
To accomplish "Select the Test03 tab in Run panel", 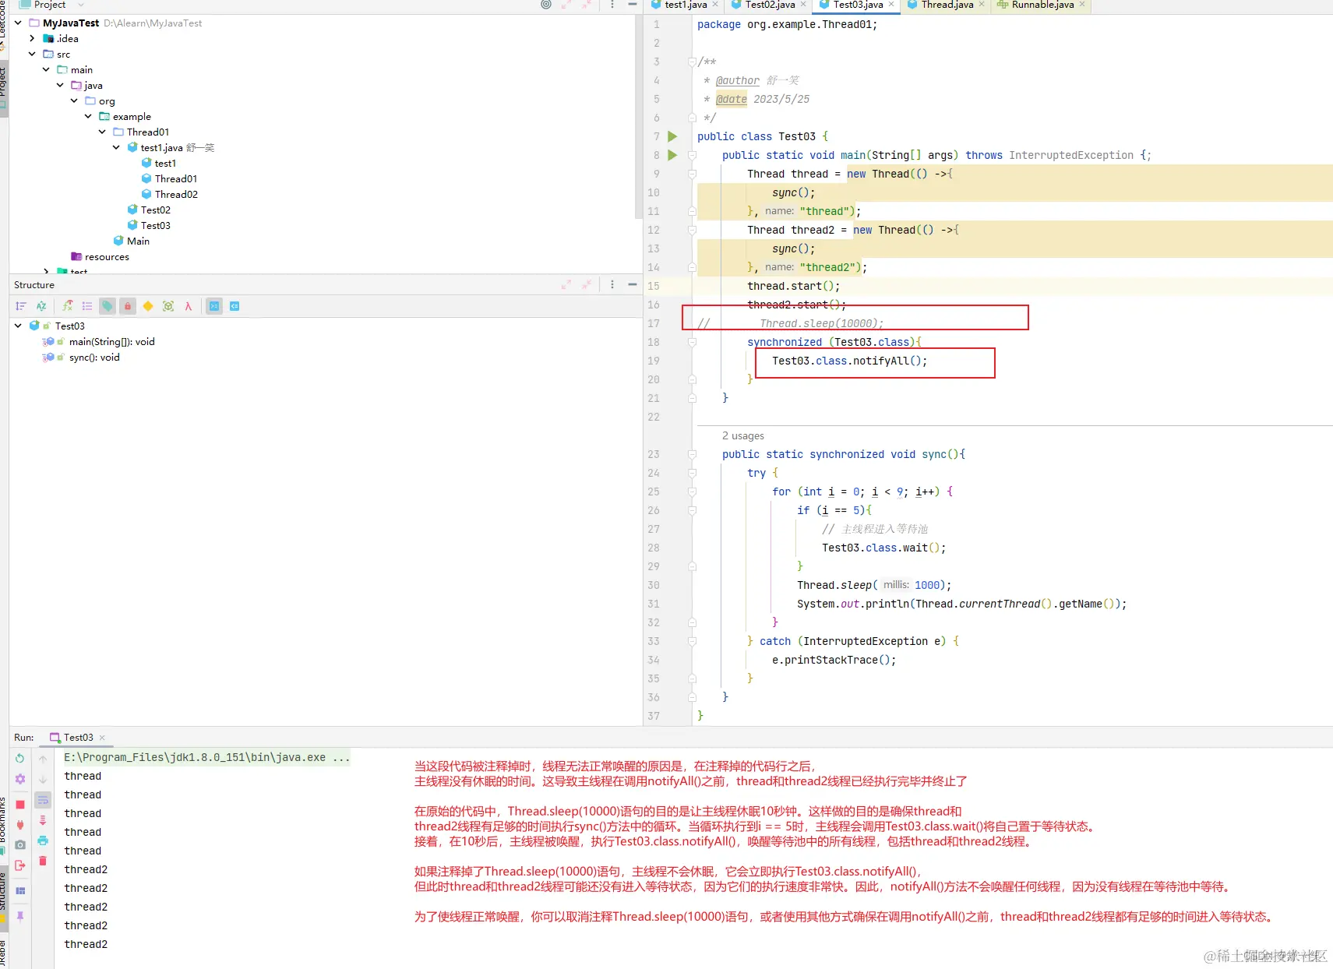I will [78, 737].
